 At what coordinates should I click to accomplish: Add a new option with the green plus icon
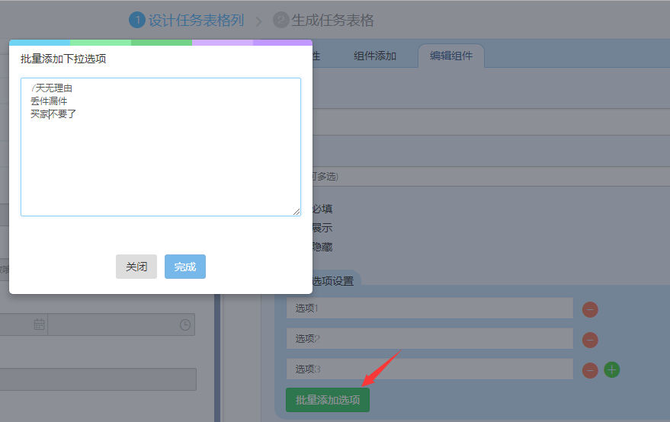point(612,369)
